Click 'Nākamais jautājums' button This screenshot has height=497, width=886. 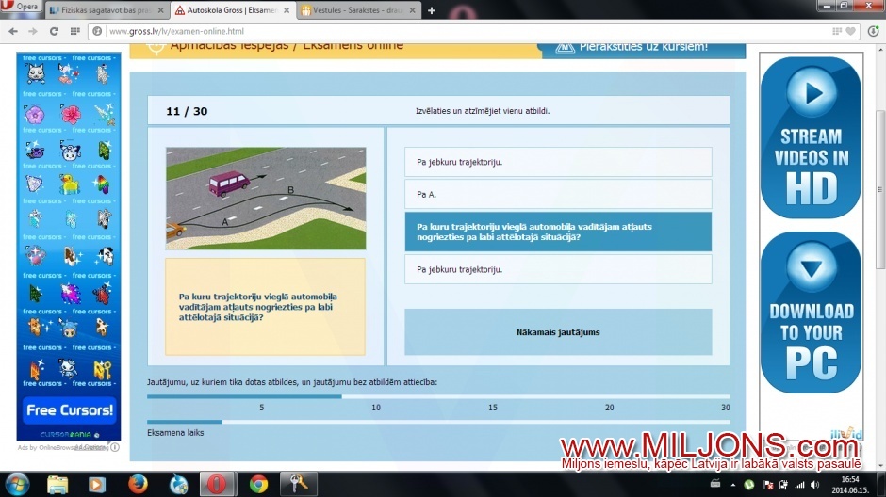[x=558, y=332]
